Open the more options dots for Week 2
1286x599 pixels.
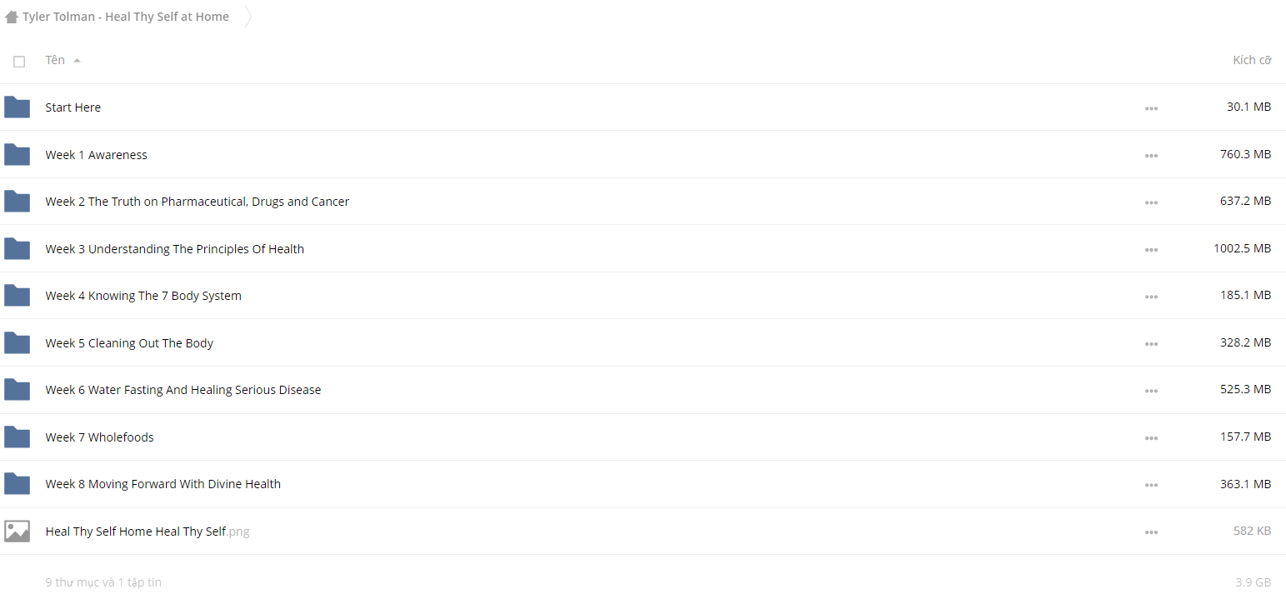pyautogui.click(x=1151, y=202)
